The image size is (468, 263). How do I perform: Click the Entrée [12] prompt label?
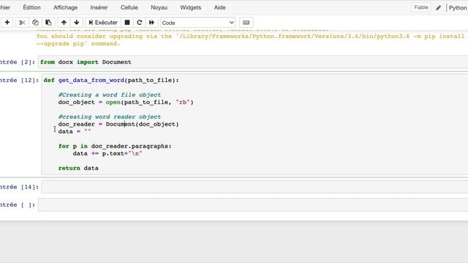[20, 80]
